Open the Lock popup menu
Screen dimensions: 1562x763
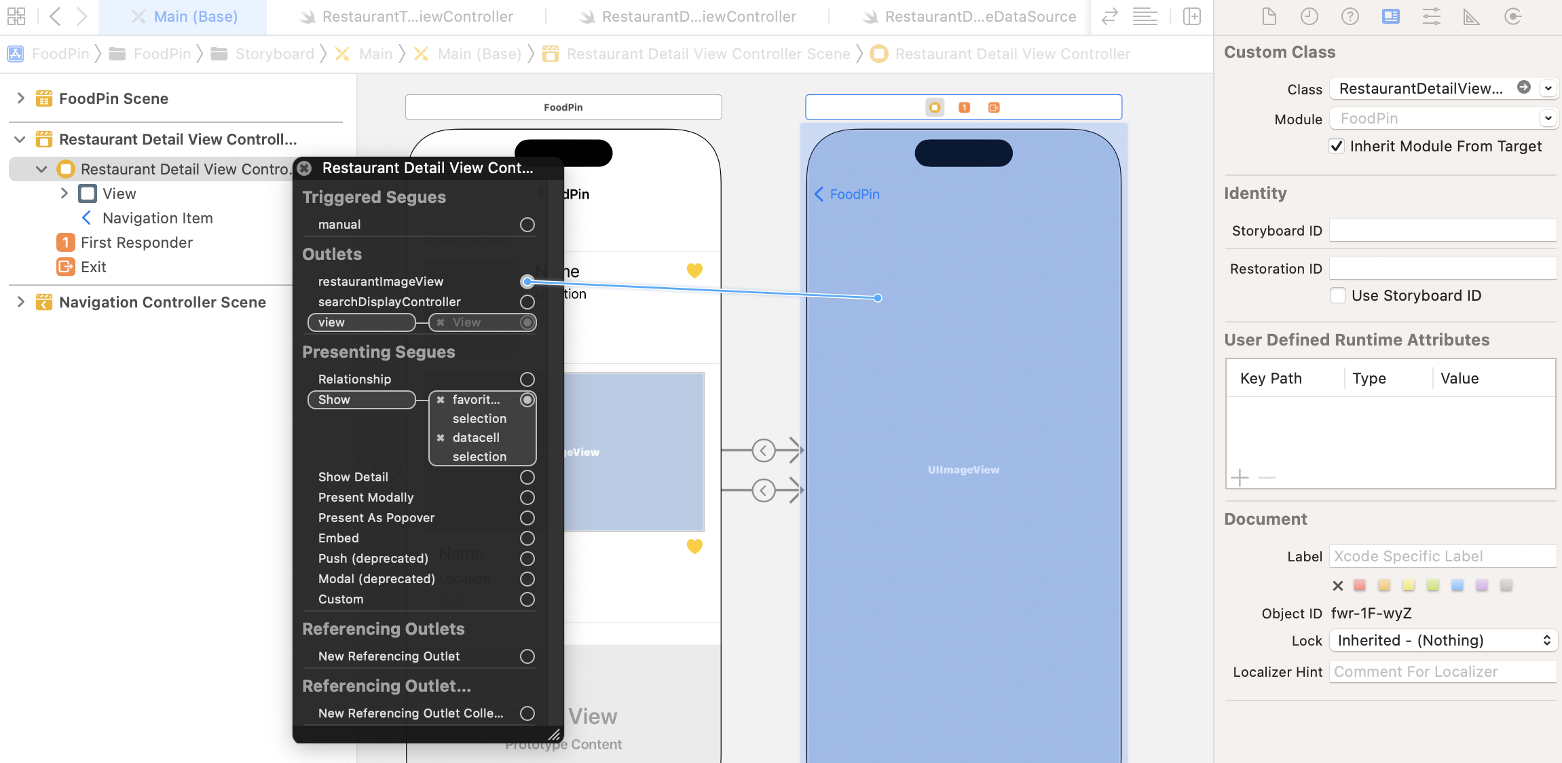pos(1443,640)
